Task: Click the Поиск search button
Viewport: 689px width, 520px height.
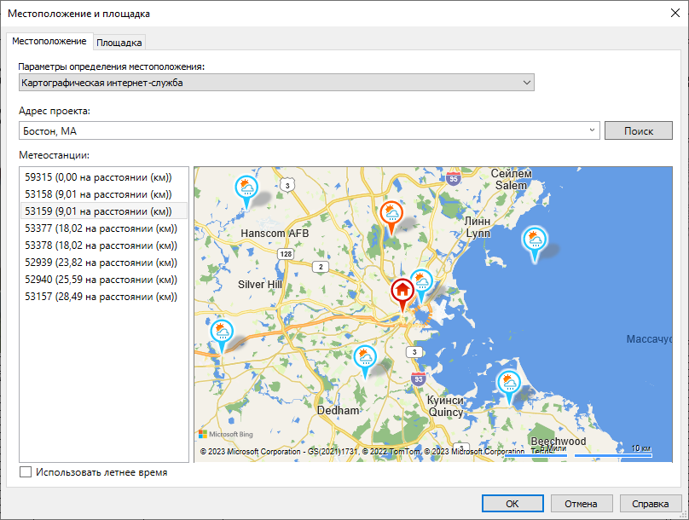Action: 639,131
